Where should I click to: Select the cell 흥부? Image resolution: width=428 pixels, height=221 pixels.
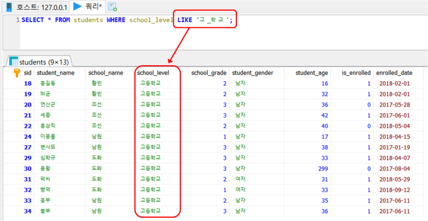pyautogui.click(x=45, y=201)
